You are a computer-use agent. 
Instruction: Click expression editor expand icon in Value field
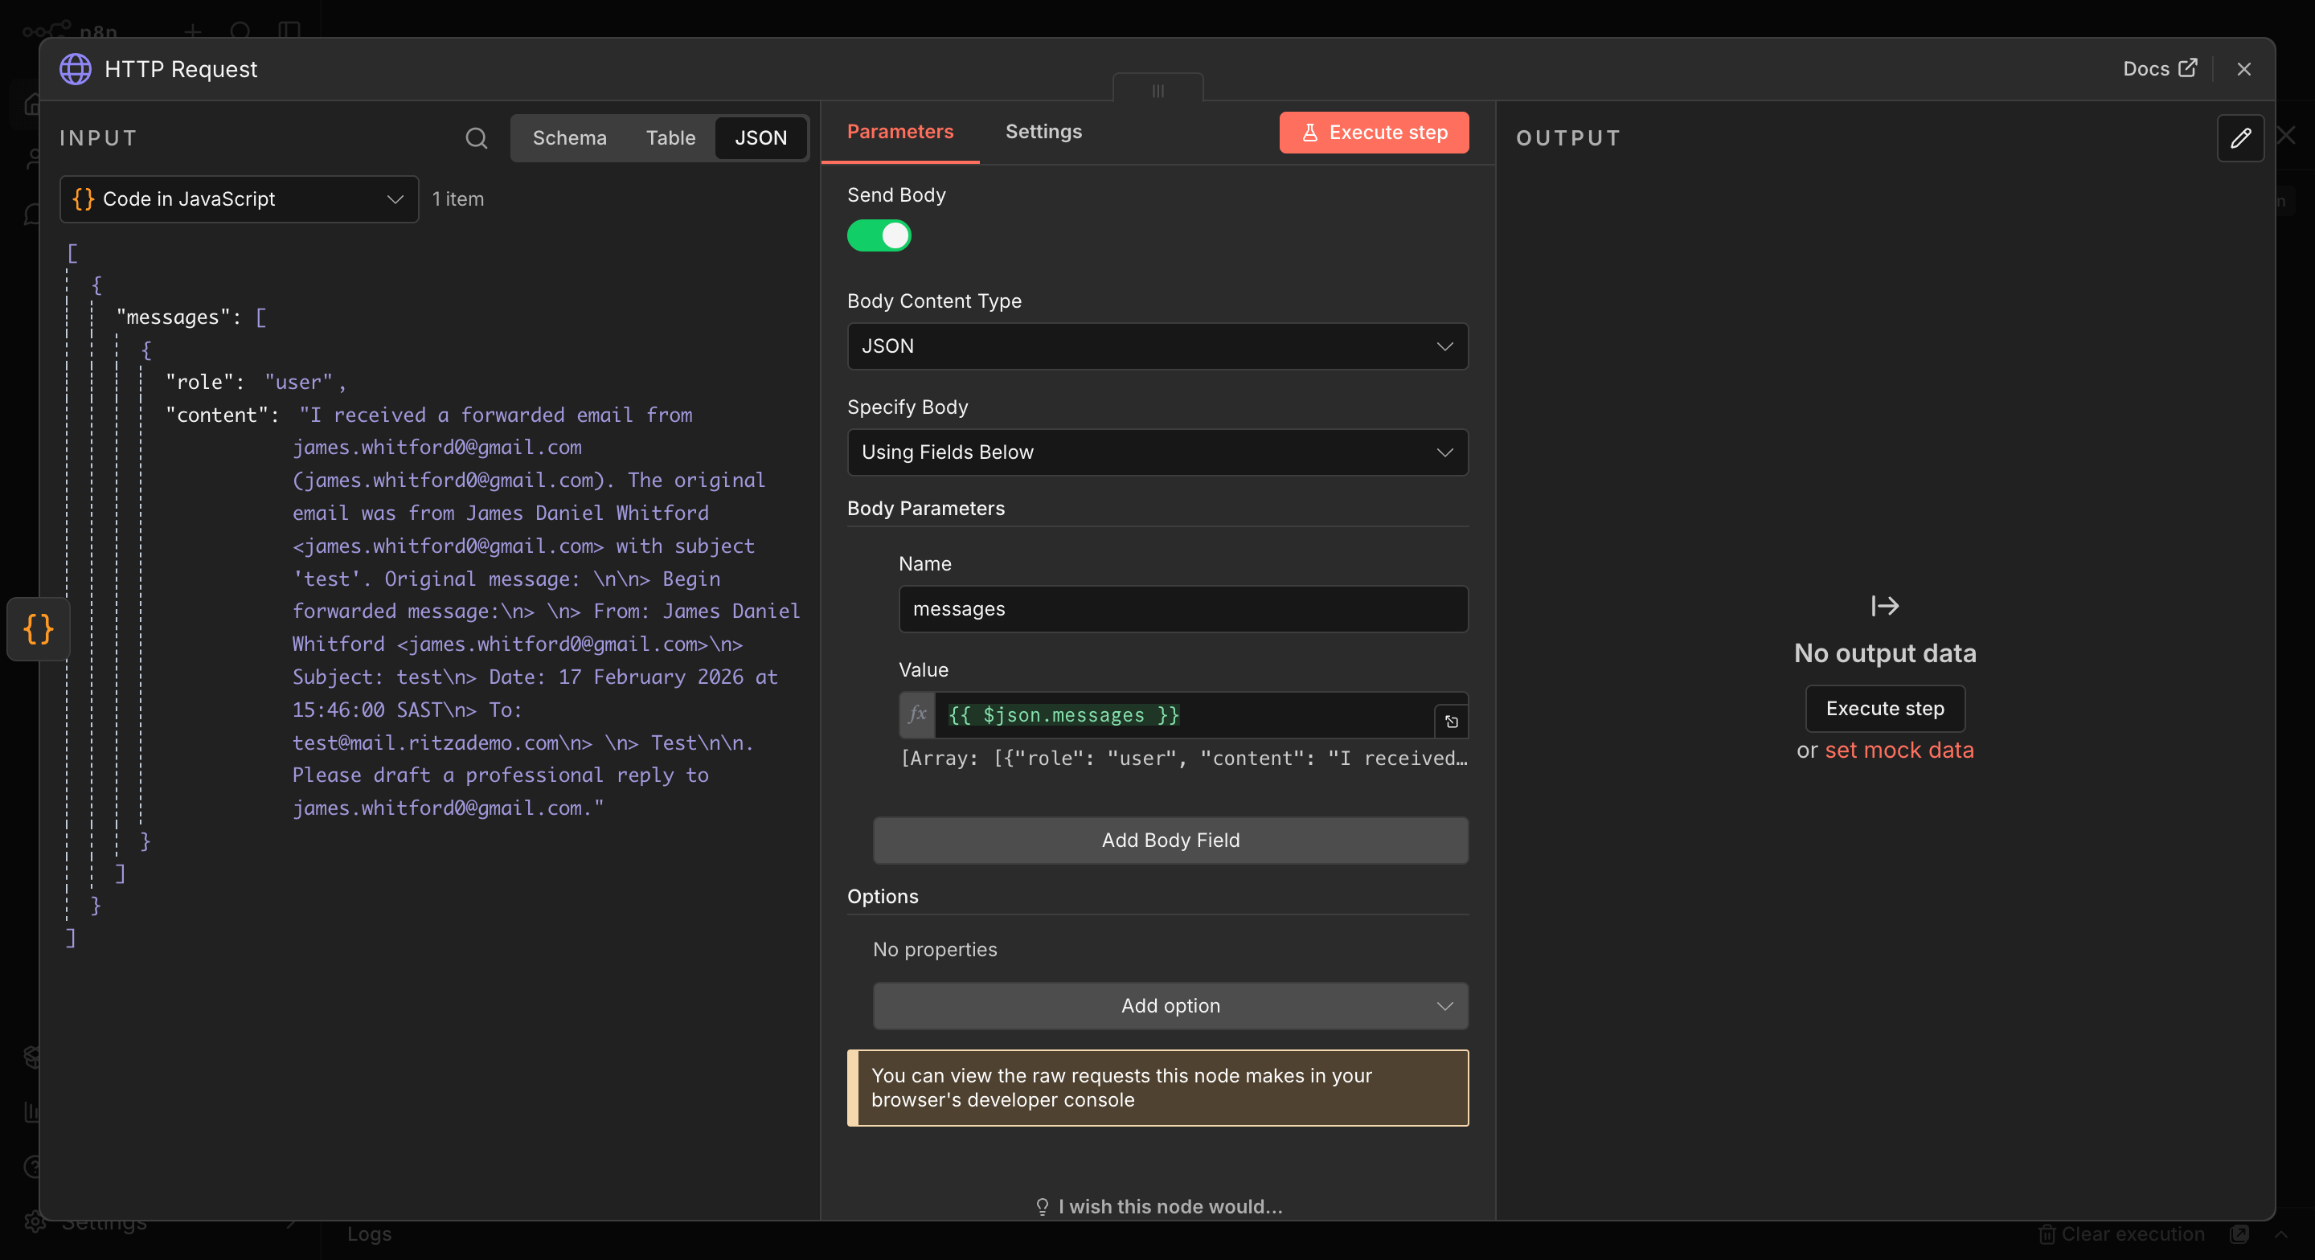point(1452,722)
